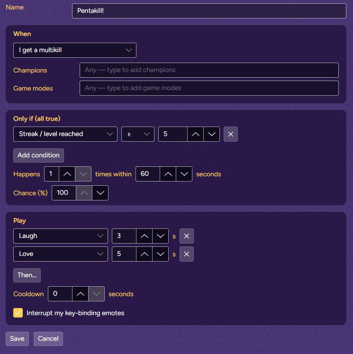Click the 'Cooldown' label
This screenshot has height=354, width=353.
click(x=28, y=294)
